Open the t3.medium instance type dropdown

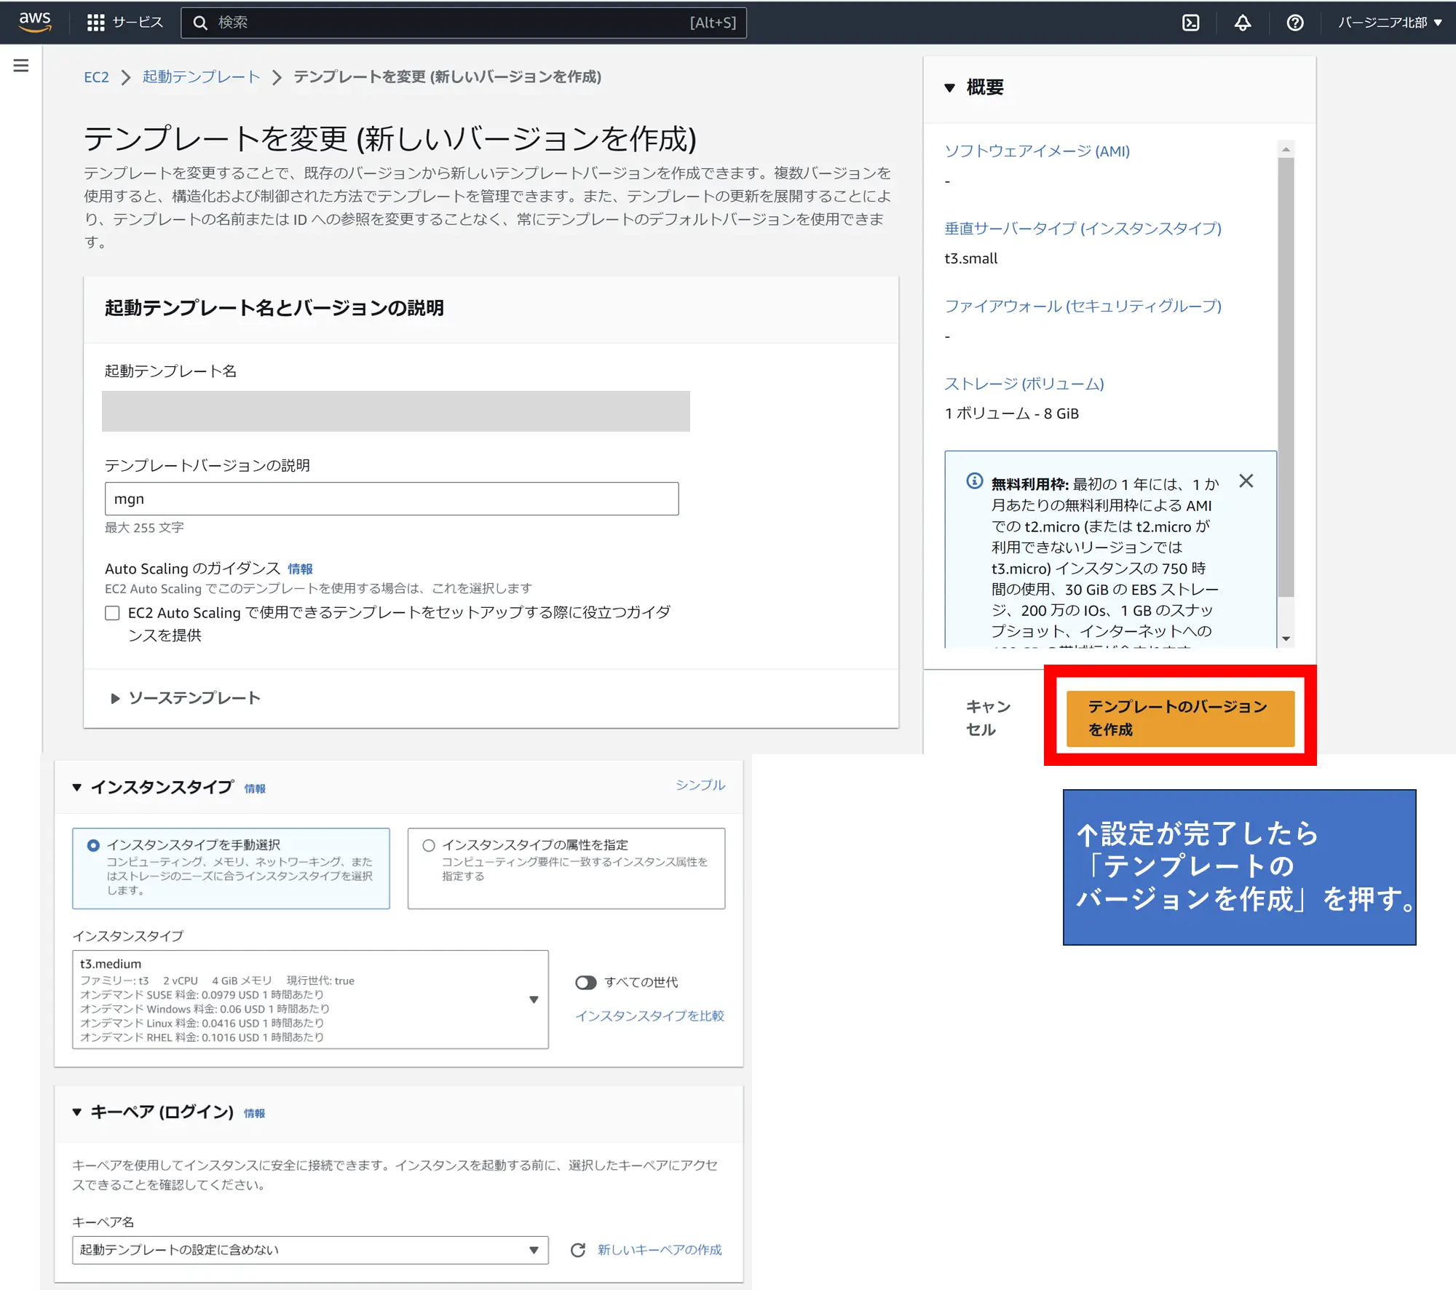tap(310, 1000)
